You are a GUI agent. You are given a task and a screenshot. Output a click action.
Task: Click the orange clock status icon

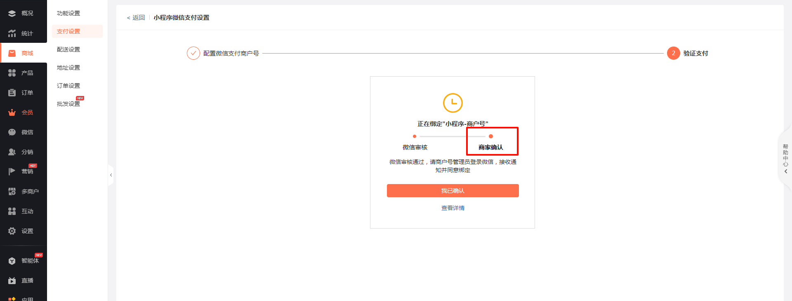tap(453, 103)
